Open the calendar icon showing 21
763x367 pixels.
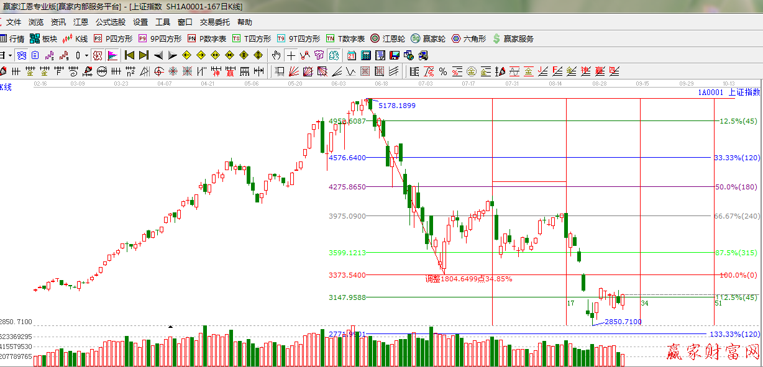tap(351, 55)
